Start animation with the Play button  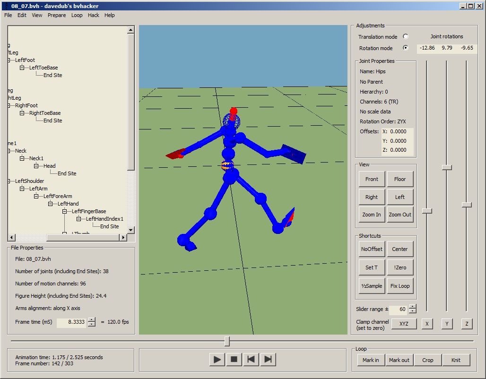click(217, 360)
